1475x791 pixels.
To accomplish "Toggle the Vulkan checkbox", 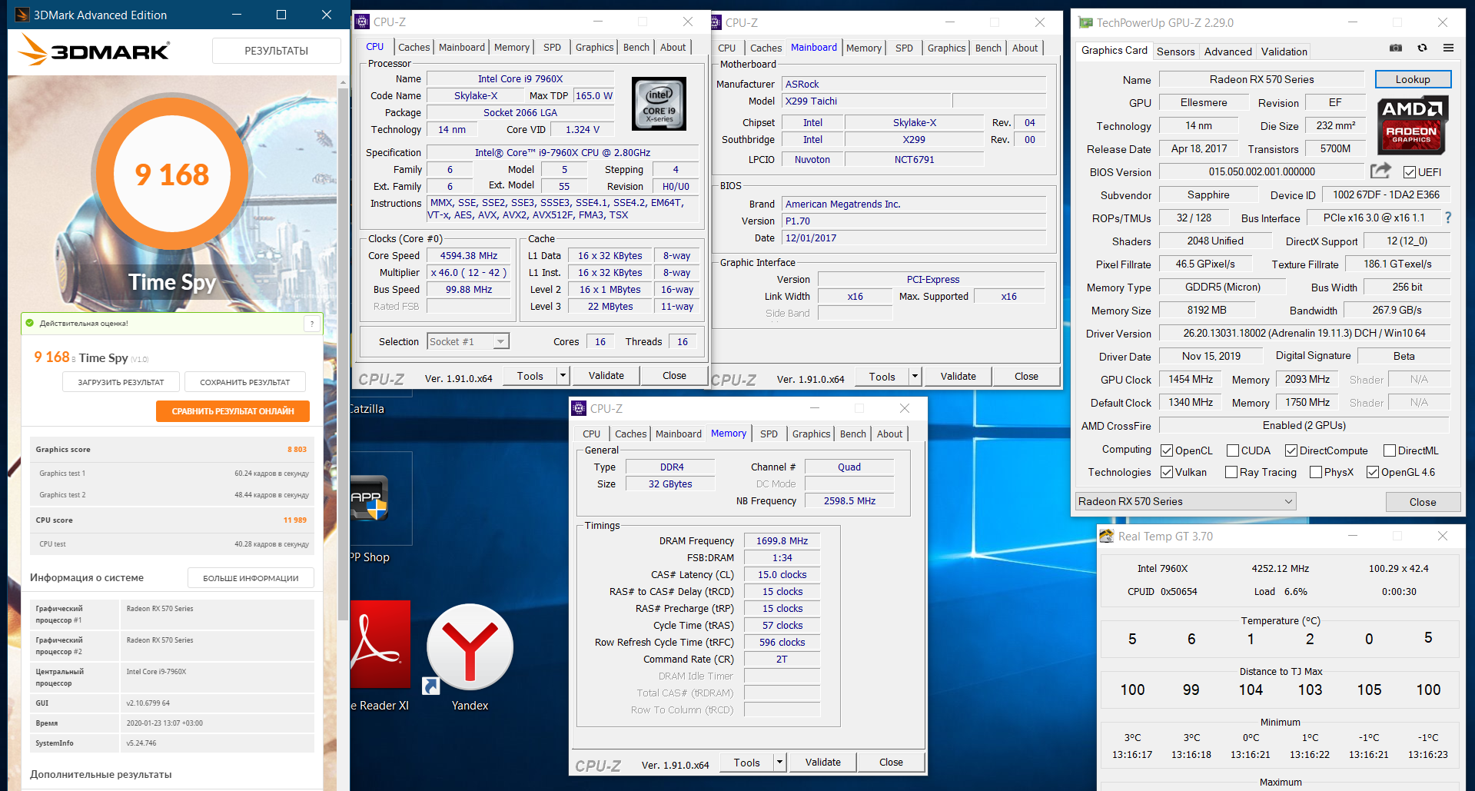I will [1167, 472].
